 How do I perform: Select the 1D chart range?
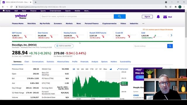coord(74,69)
